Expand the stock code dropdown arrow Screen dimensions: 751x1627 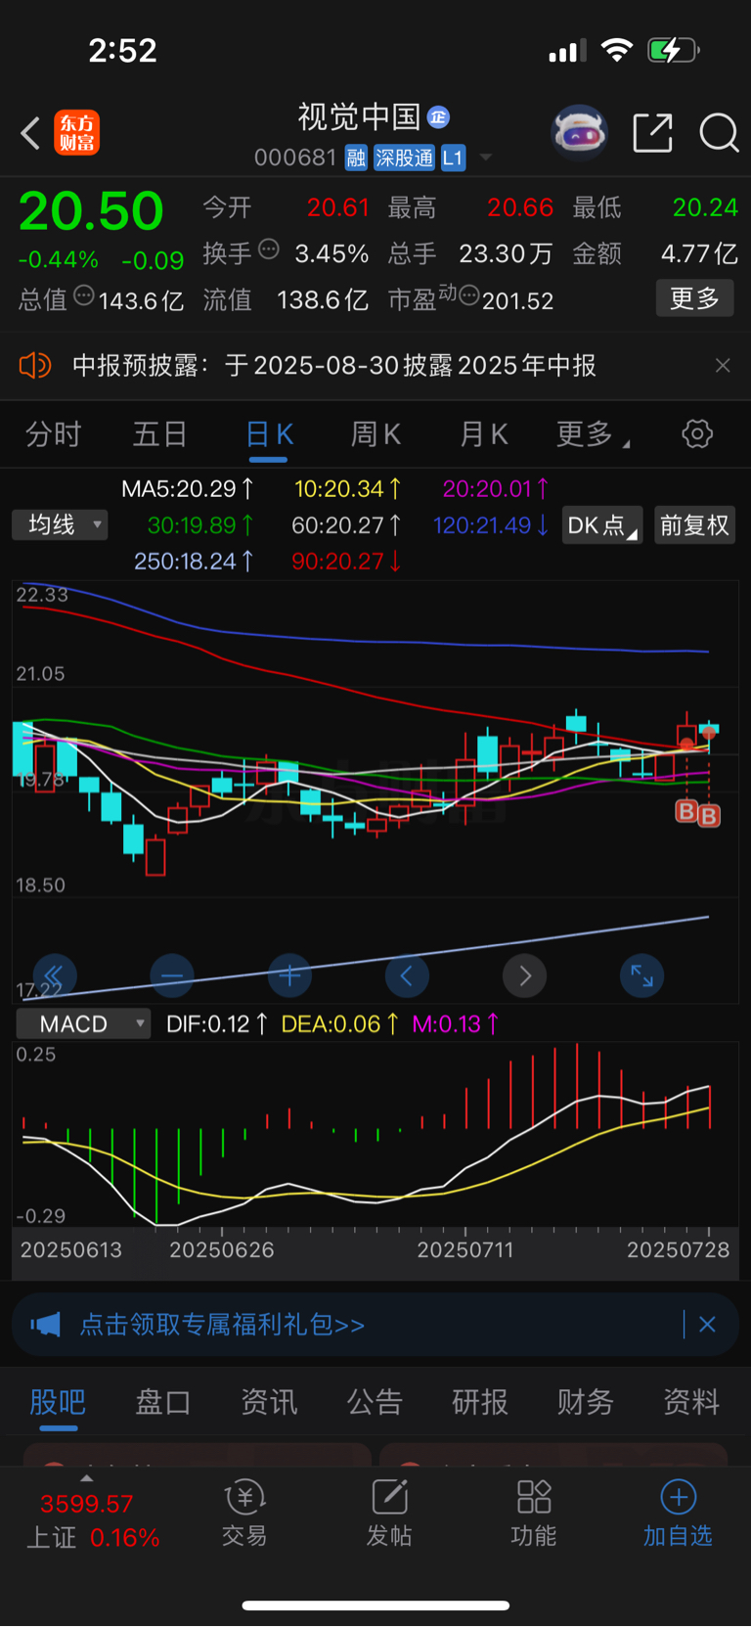click(486, 158)
